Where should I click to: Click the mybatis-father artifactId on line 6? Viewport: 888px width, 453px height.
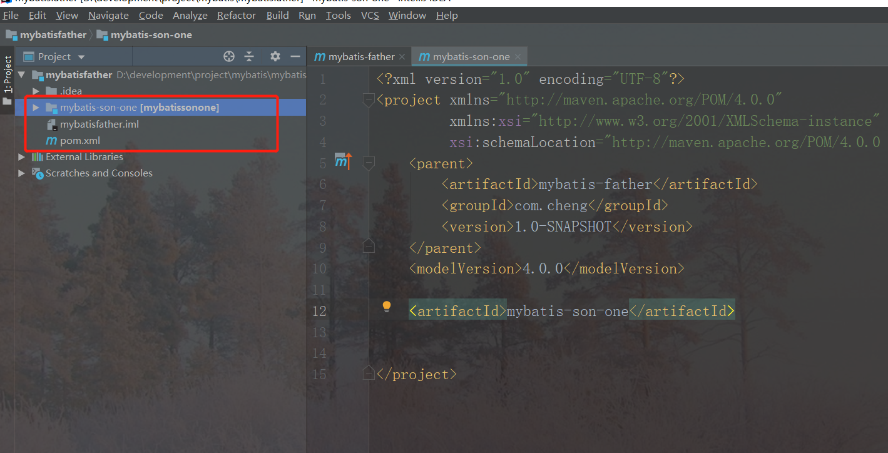click(x=595, y=184)
